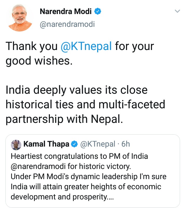Expand the truncated text after "development and prosperity"
The image size is (186, 208).
pyautogui.click(x=110, y=197)
